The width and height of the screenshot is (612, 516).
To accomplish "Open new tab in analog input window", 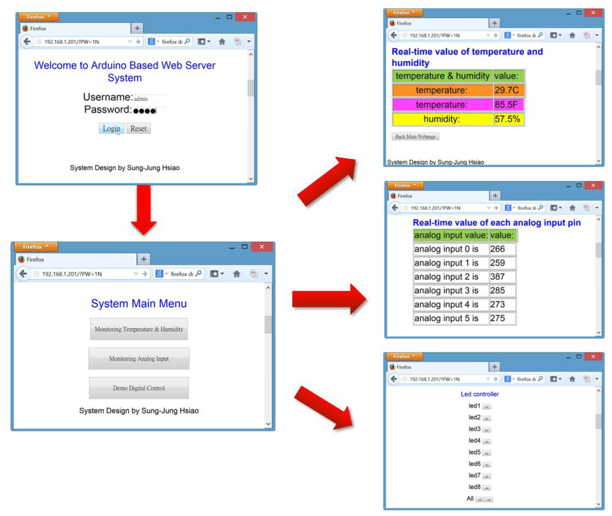I will pos(495,196).
